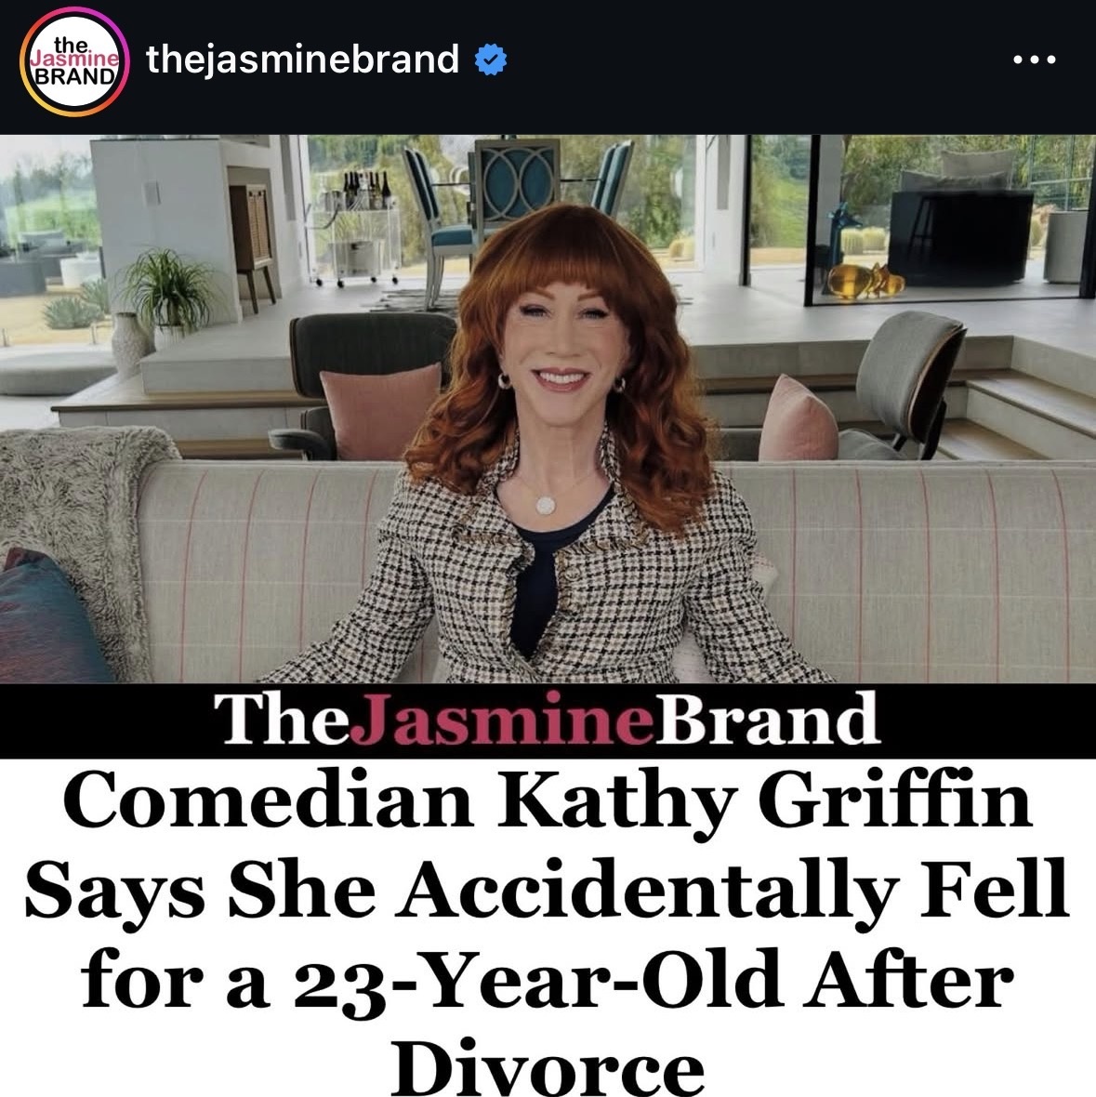Image resolution: width=1096 pixels, height=1097 pixels.
Task: Tap the TheJasmineBrand banner logo
Action: coord(547,719)
